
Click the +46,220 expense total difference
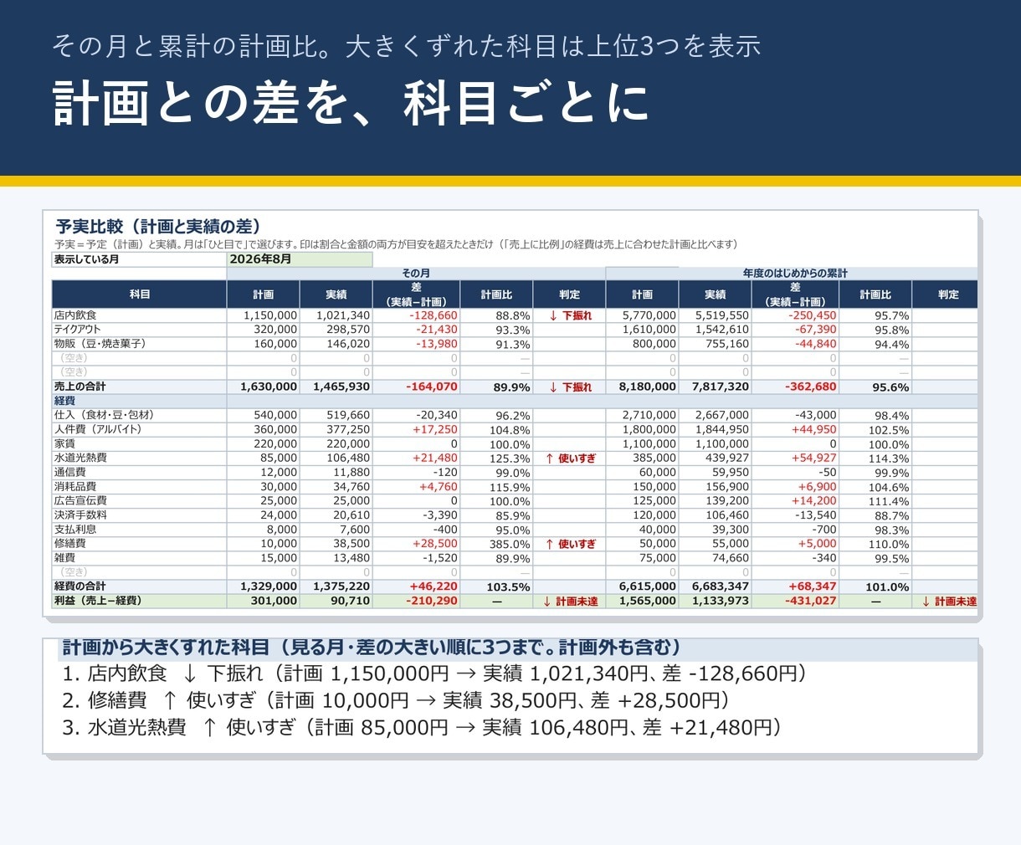point(416,586)
